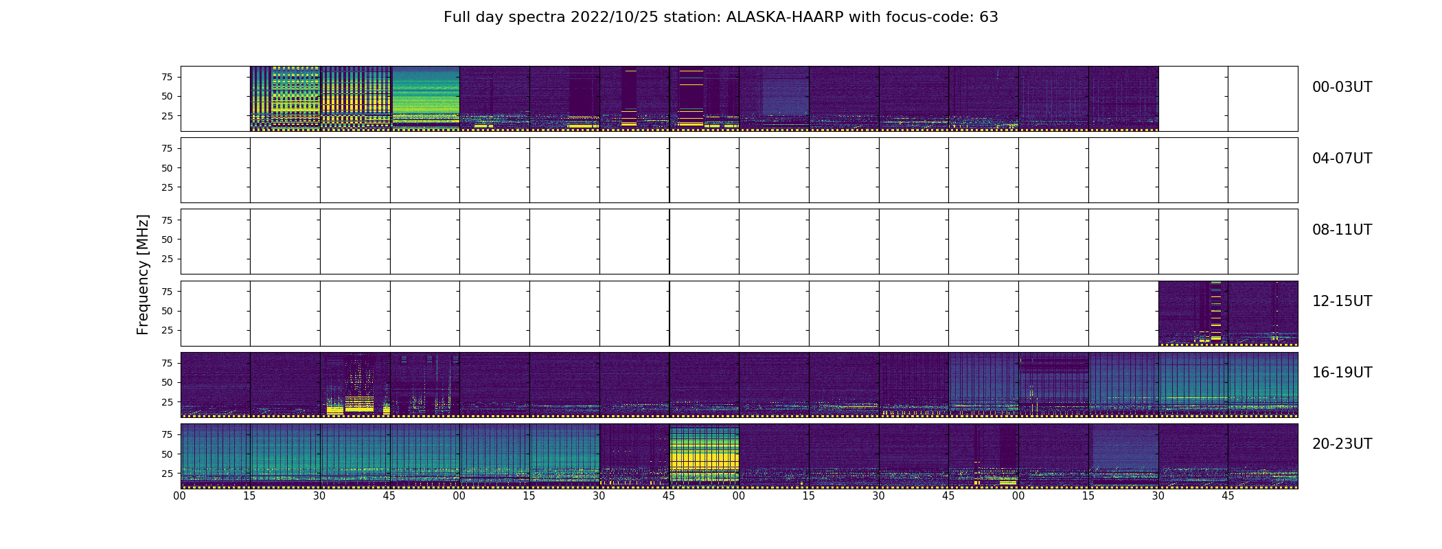The width and height of the screenshot is (1442, 549).
Task: Select the 25 tick label of the 12-15UT row
Action: click(x=167, y=331)
